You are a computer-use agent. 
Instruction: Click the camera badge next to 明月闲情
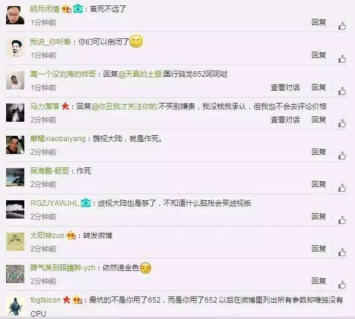coord(78,9)
